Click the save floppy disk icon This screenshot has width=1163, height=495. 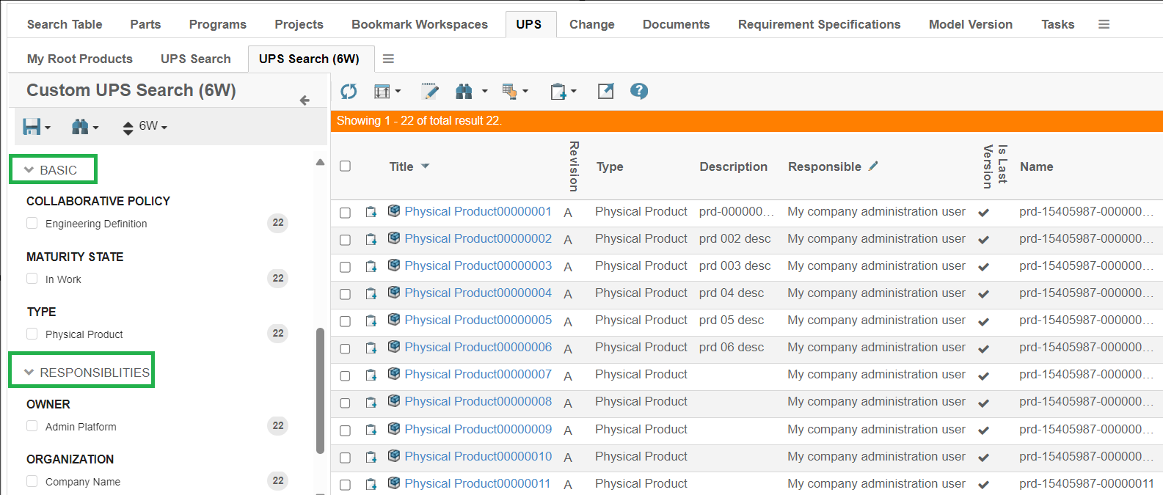pos(32,127)
